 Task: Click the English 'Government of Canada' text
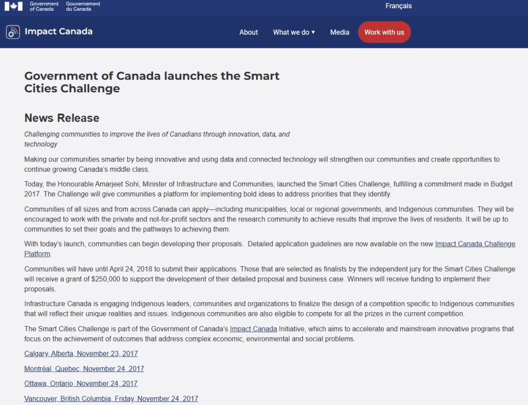44,6
